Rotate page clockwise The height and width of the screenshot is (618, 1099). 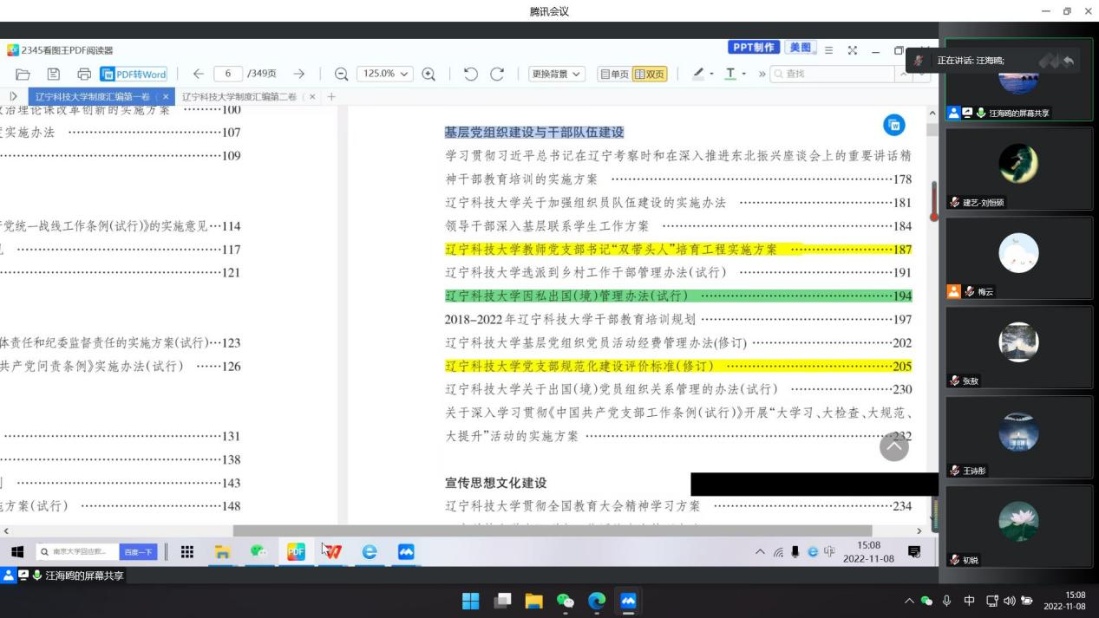coord(497,75)
